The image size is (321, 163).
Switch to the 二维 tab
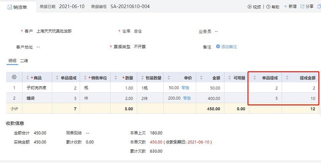point(24,61)
